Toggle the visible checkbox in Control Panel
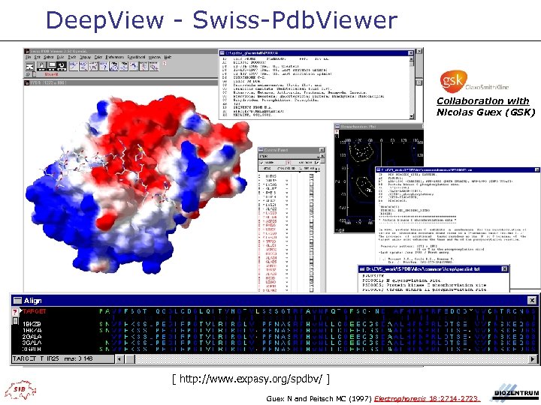Image resolution: width=541 pixels, height=405 pixels. point(261,162)
